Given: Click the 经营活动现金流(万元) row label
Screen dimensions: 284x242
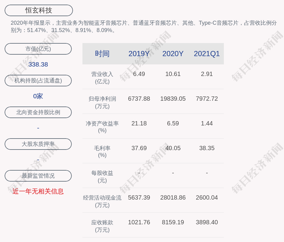Looking at the screenshot, I should pyautogui.click(x=102, y=201).
